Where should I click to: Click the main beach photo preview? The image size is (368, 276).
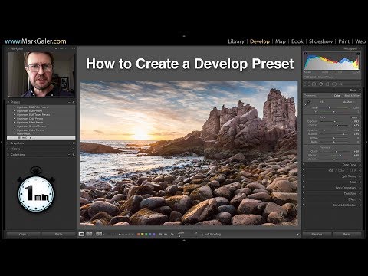(189, 153)
